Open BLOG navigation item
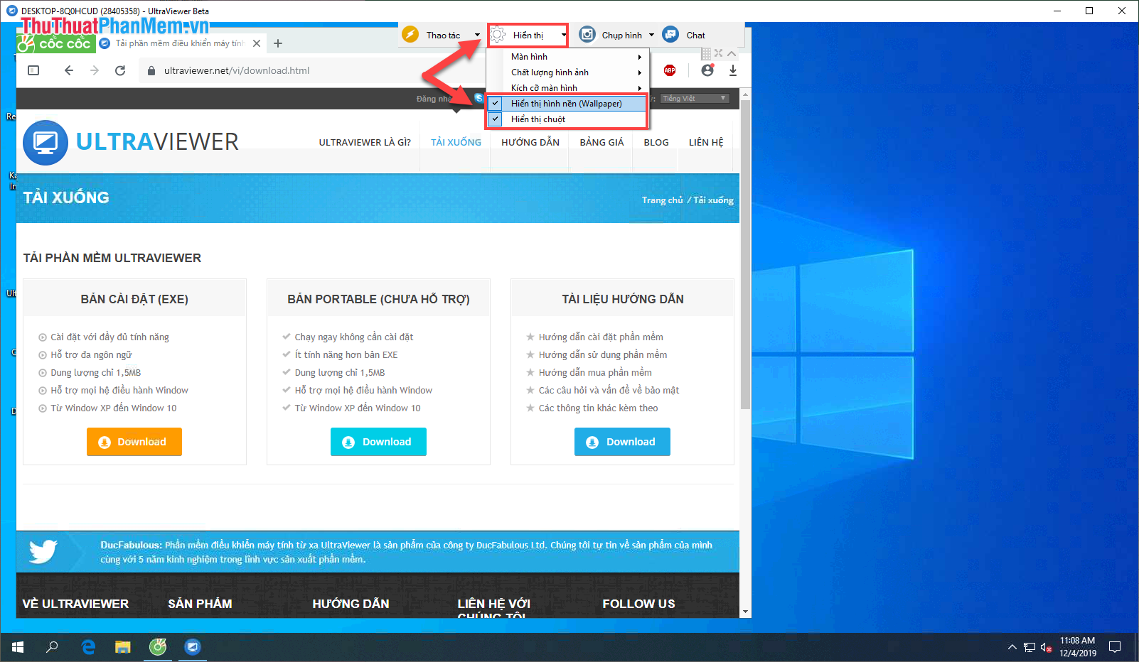1139x662 pixels. pos(656,142)
